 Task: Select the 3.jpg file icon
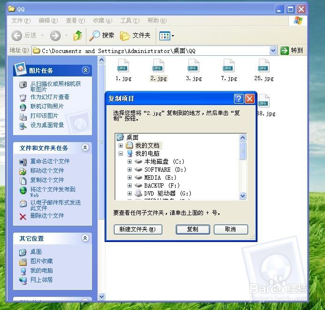[x=194, y=66]
